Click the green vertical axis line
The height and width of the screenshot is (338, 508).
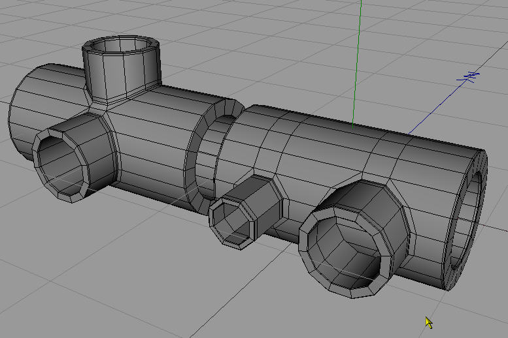click(x=357, y=63)
